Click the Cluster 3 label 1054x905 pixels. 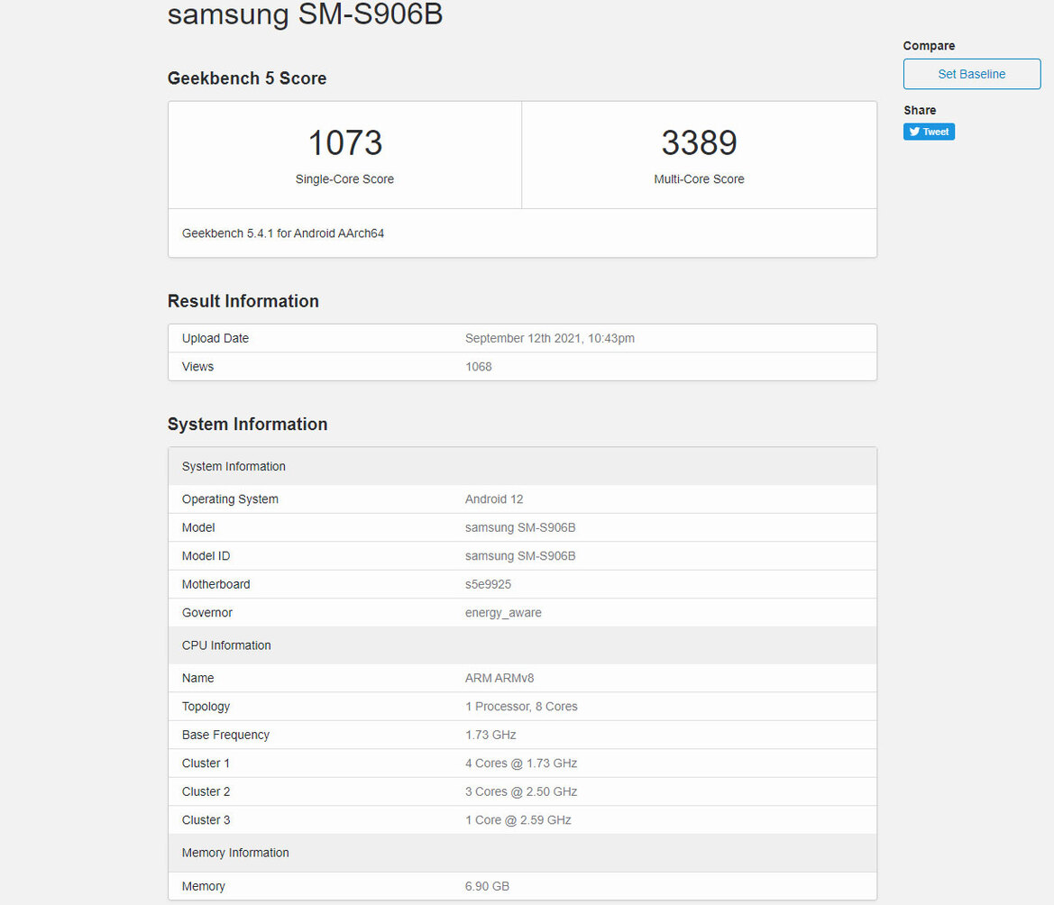coord(206,820)
